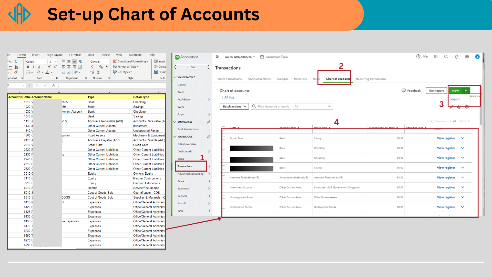Click the Increase Font Size icon
This screenshot has width=492, height=277.
pyautogui.click(x=49, y=67)
